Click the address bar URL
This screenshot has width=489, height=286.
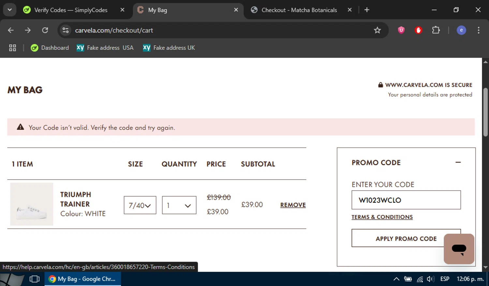[x=114, y=30]
